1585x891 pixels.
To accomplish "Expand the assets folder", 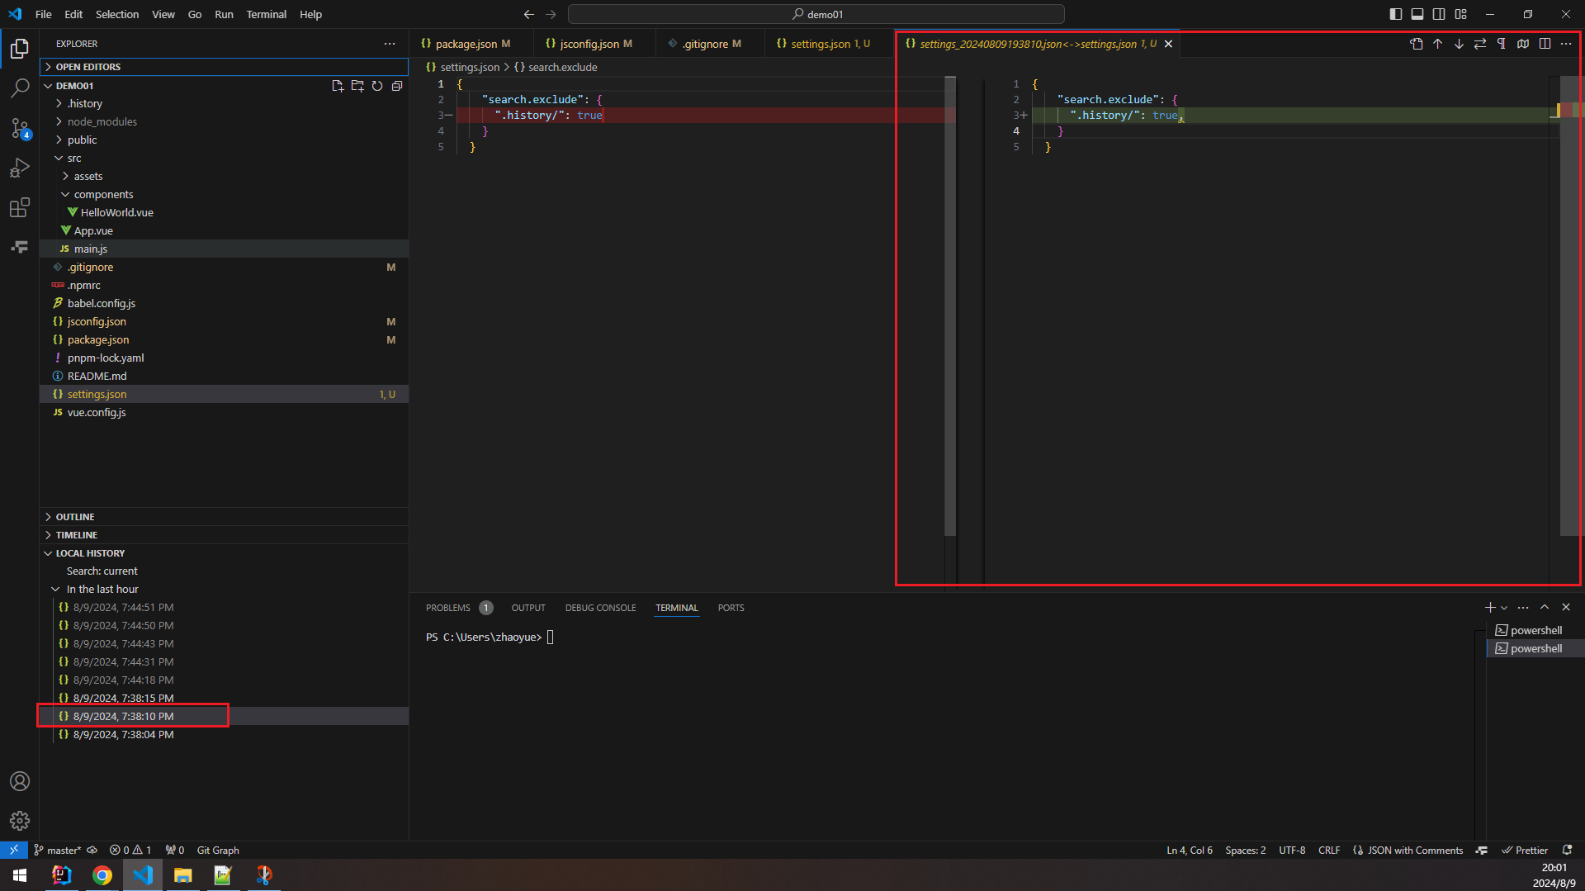I will click(224, 177).
